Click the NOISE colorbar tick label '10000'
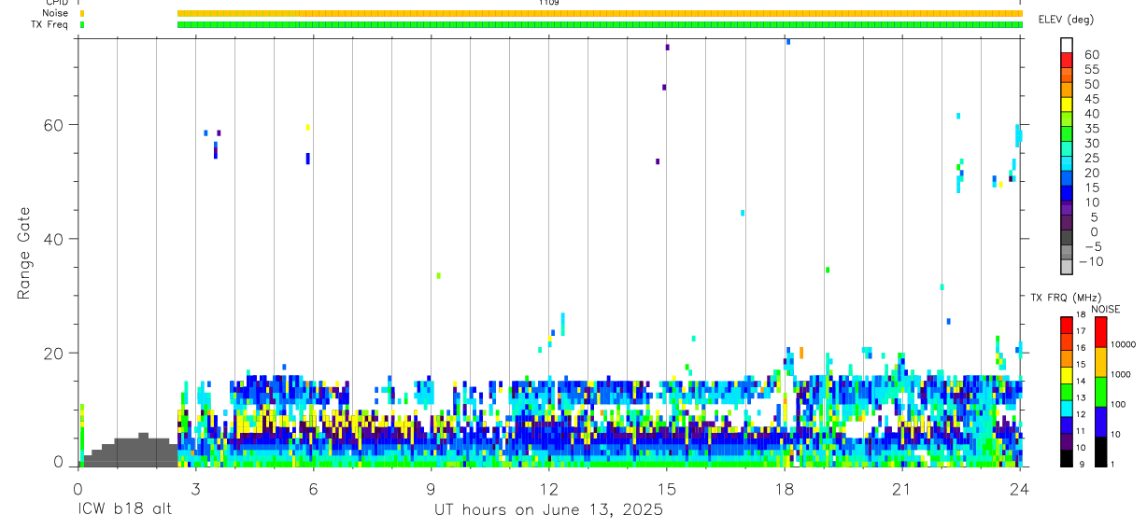1147x529 pixels. 1124,345
